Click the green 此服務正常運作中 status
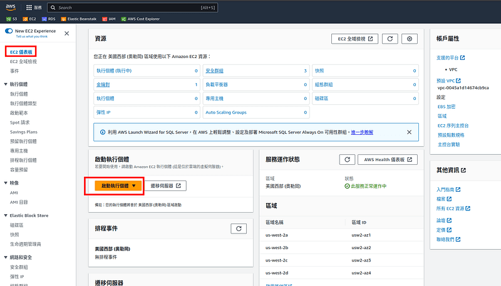 click(x=366, y=186)
